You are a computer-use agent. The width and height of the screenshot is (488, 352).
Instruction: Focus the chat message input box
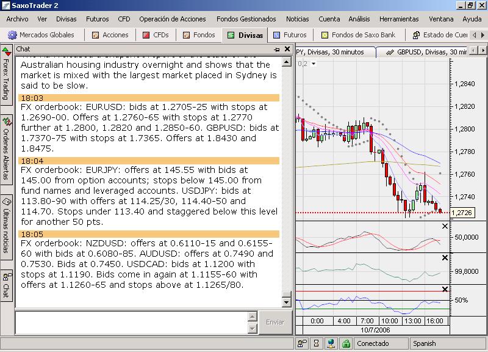tap(131, 323)
